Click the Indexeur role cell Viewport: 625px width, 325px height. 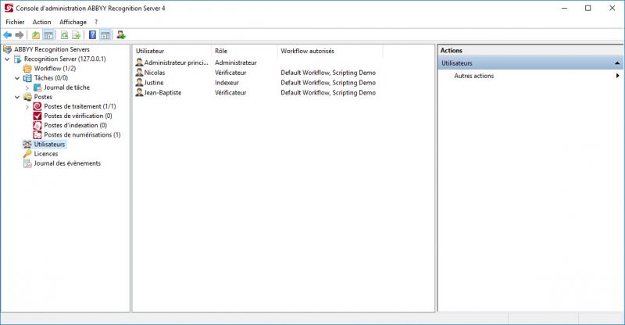pos(227,83)
